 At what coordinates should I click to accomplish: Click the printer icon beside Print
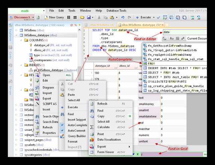point(91,134)
